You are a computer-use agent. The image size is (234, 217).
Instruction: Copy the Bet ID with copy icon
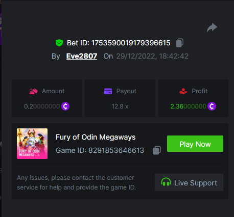point(179,43)
